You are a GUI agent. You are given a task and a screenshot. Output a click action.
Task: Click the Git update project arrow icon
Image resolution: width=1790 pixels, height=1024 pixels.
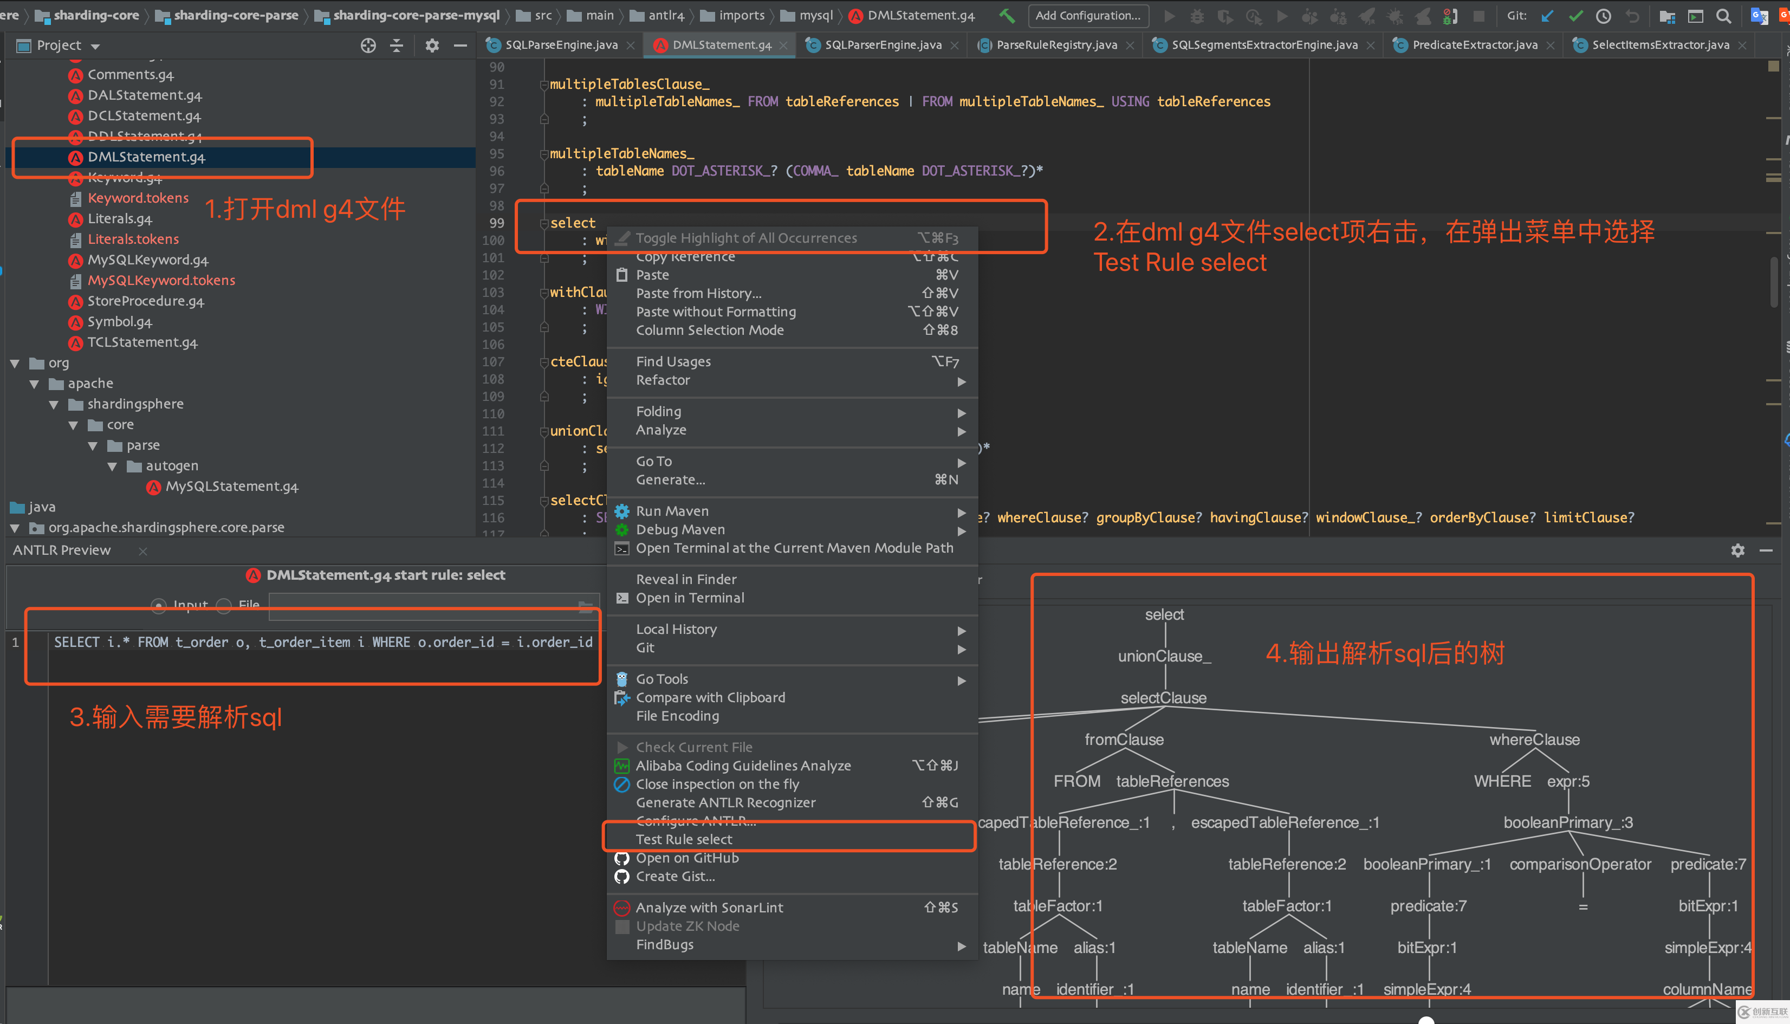coord(1547,16)
